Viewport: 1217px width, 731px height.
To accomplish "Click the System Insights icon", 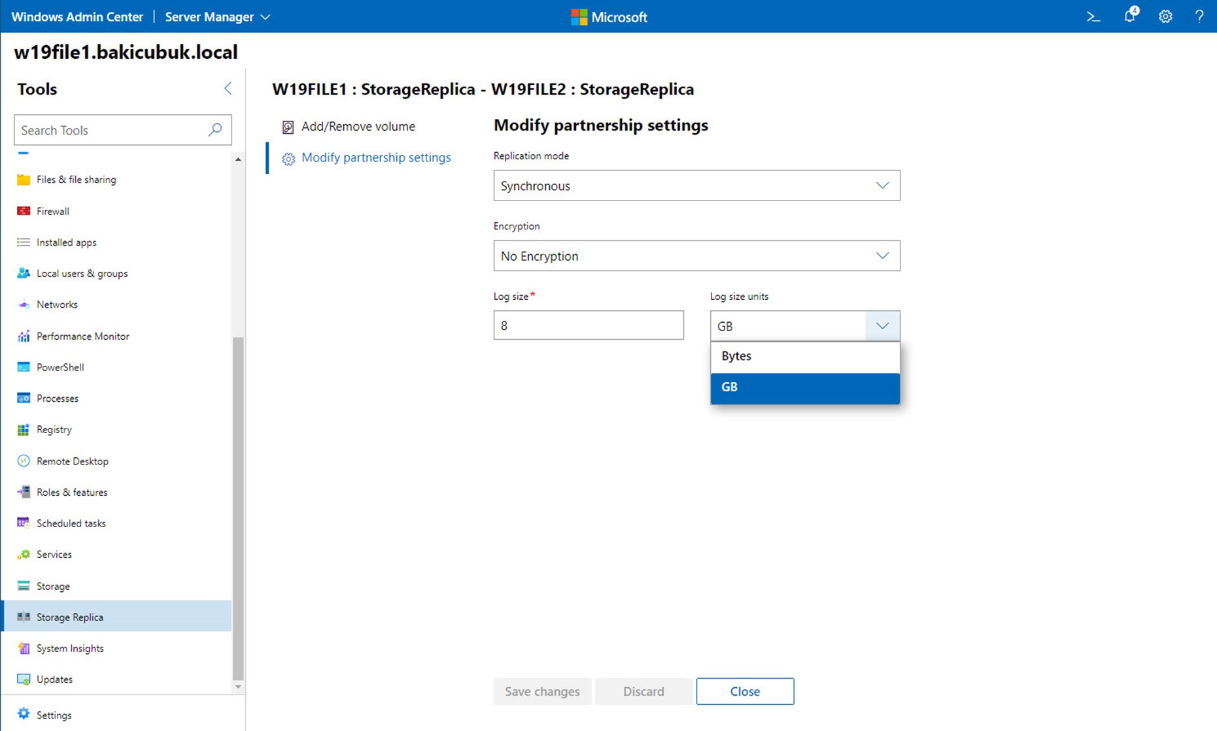I will (24, 648).
